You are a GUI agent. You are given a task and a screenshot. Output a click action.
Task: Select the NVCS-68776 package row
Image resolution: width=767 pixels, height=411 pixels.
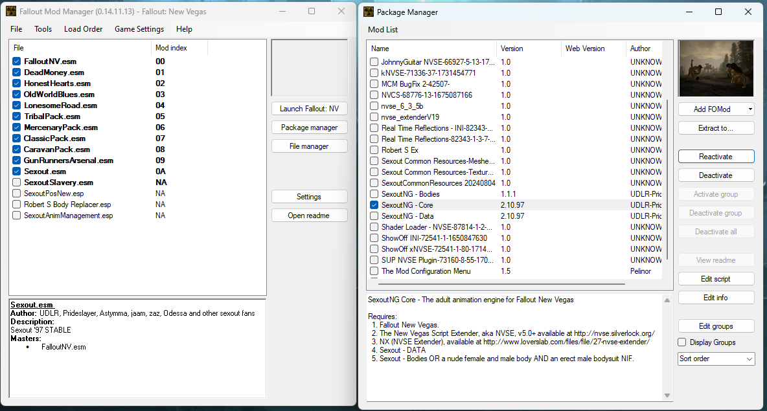click(x=514, y=94)
